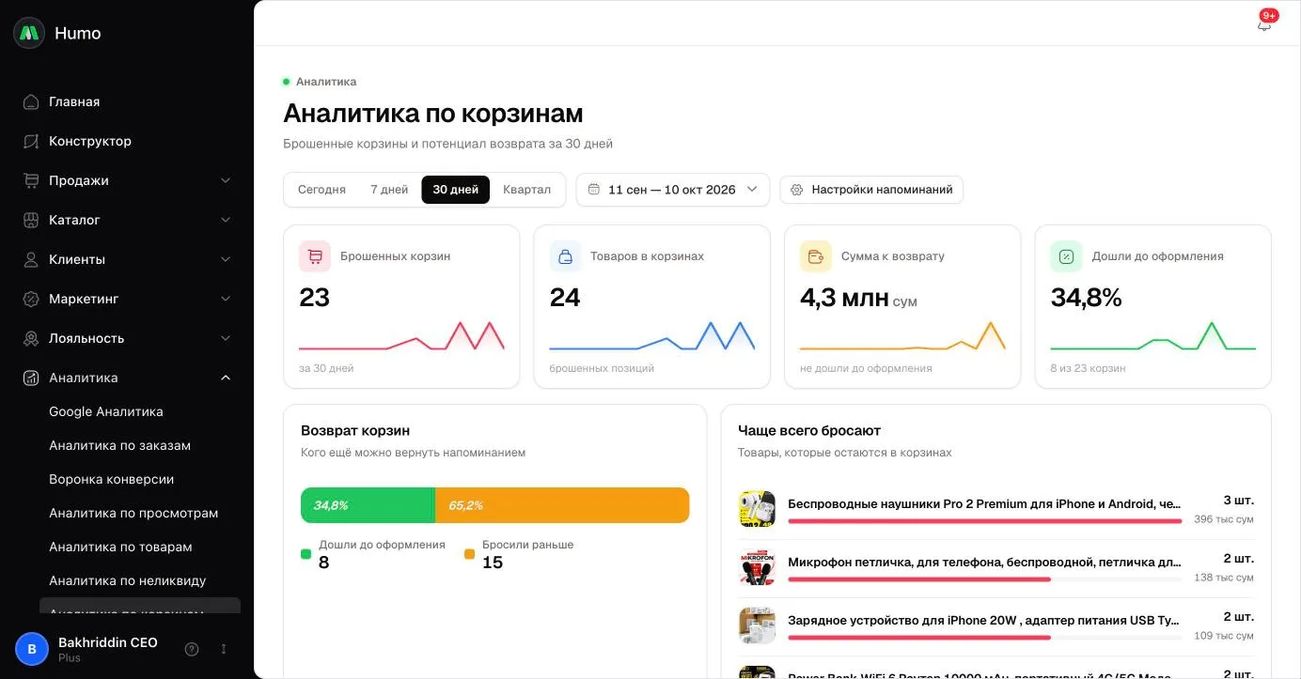Select the 30 дней period tab
1301x679 pixels.
(456, 190)
